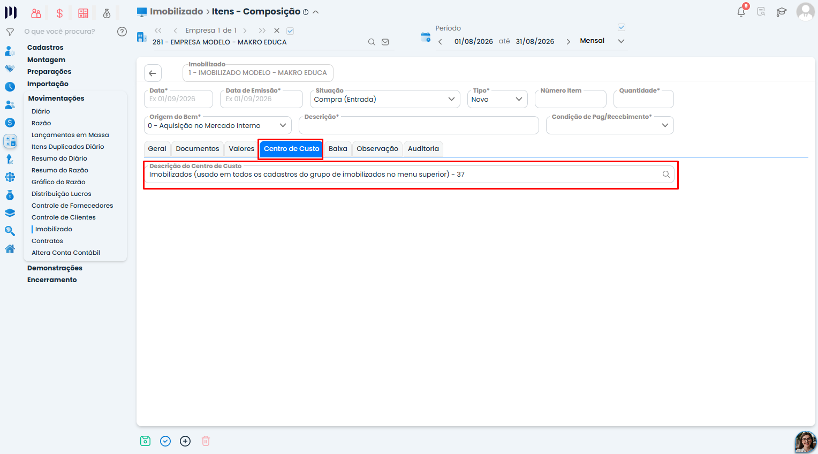818x454 pixels.
Task: Click the document search icon beside the bell
Action: click(x=761, y=11)
